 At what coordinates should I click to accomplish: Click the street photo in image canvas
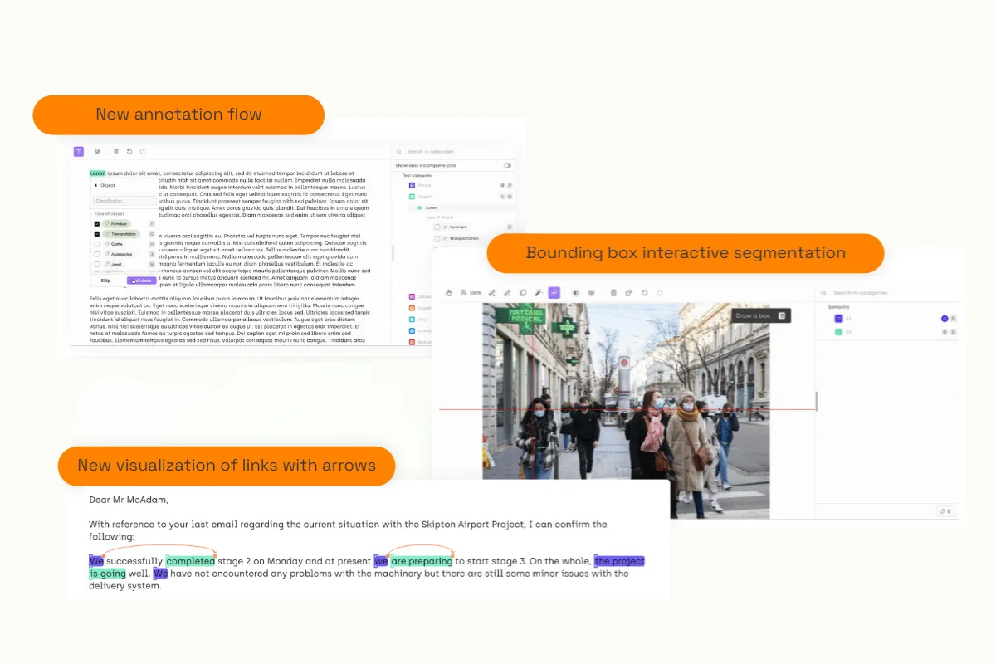627,411
